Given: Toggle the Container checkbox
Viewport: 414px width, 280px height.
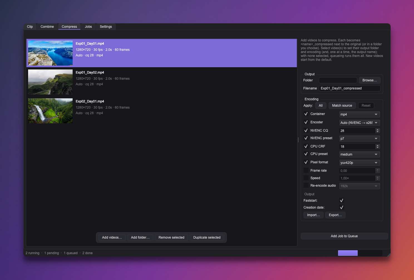Looking at the screenshot, I should coord(306,114).
